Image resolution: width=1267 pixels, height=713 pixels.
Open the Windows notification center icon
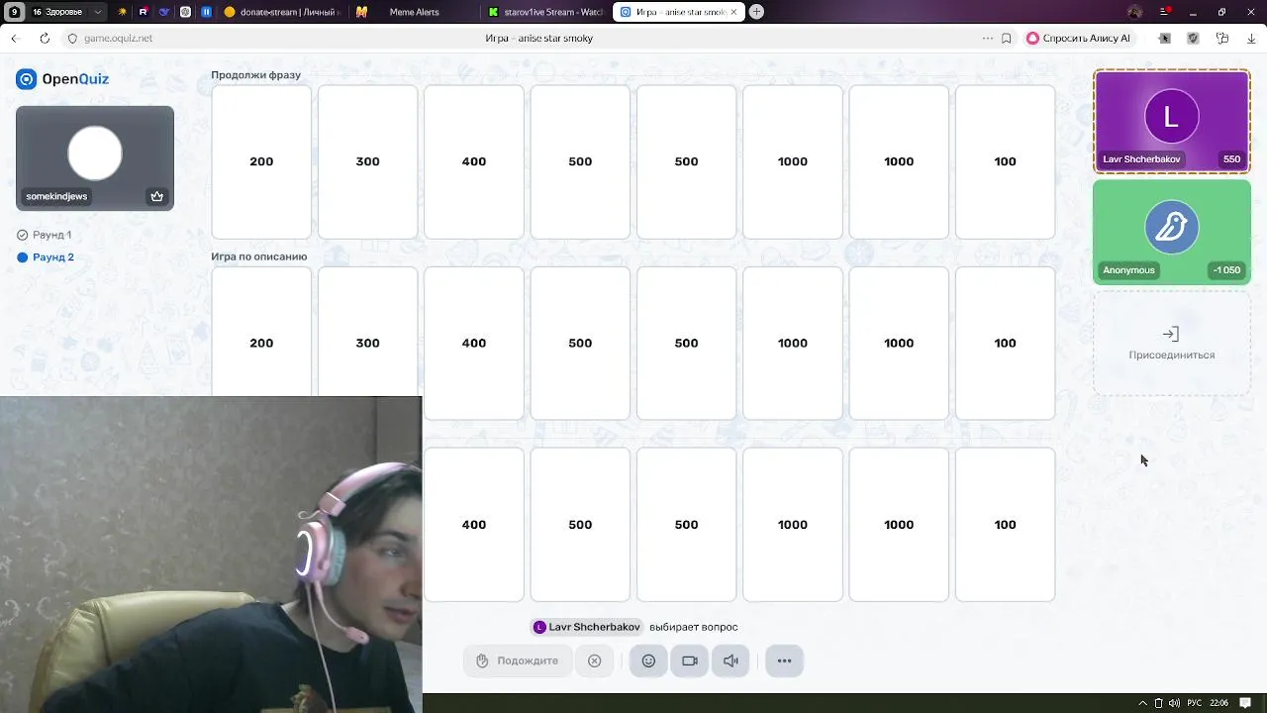click(1245, 703)
